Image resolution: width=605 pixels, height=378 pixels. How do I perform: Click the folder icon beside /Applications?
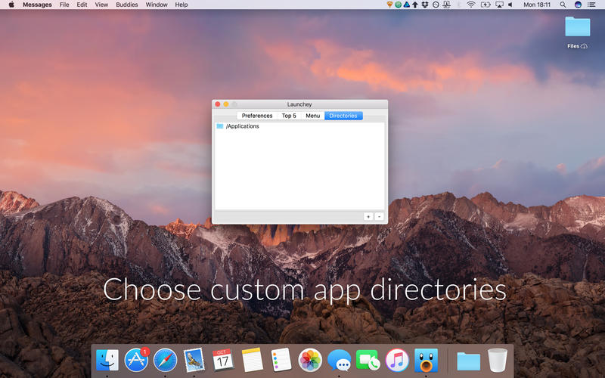[220, 126]
